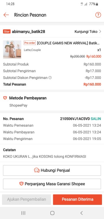This screenshot has height=219, width=104.
Task: Tap Hubungi Penjual button
Action: click(52, 170)
